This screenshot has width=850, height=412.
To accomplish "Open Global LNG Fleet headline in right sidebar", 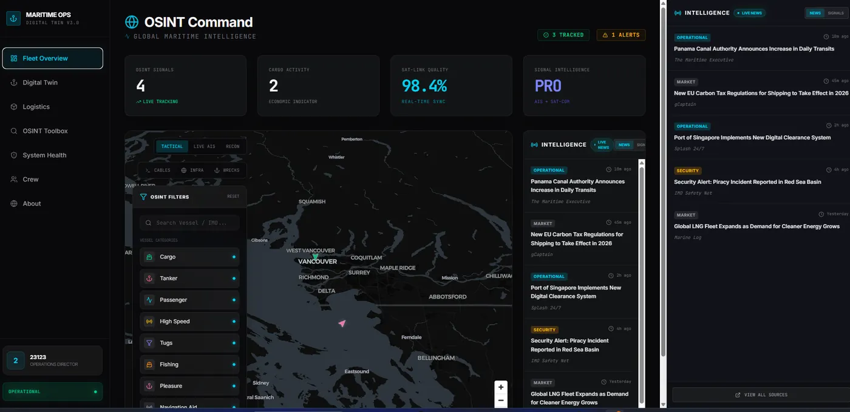I will point(756,226).
